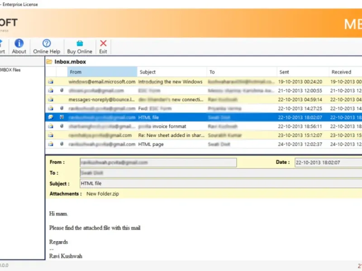
Task: Click attachment clip of HTML page email
Action: 62,144
